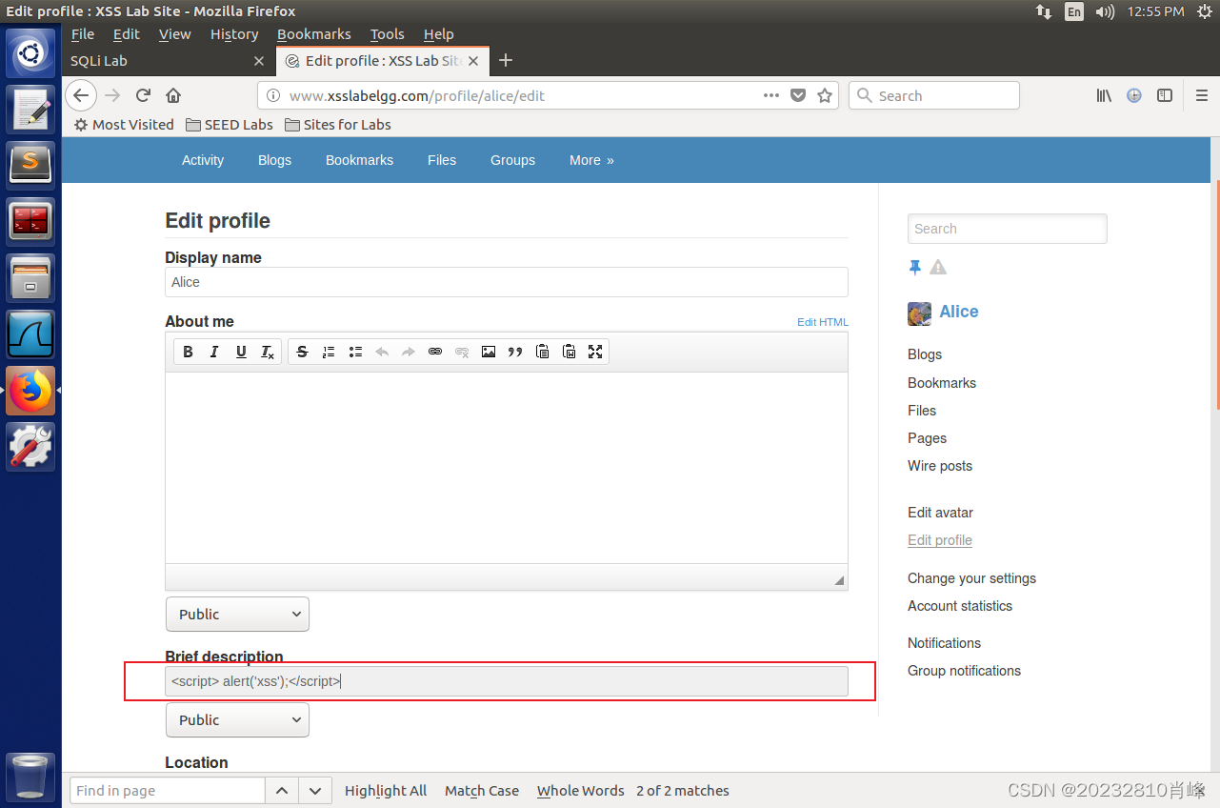Click the site Search box in sidebar
The image size is (1220, 808).
tap(1007, 229)
